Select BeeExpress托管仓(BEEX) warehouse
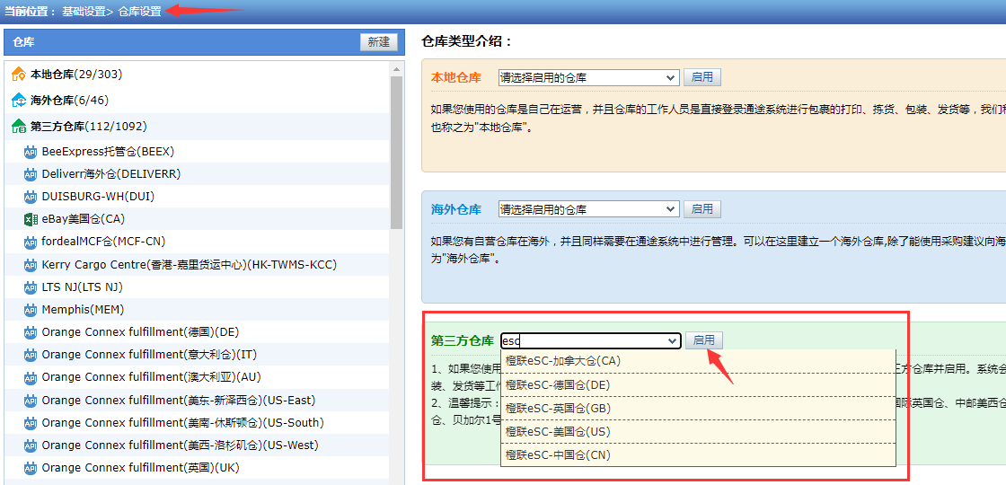Screen dimensions: 1006x485 (108, 152)
